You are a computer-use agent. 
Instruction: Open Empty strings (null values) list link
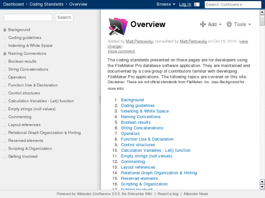point(147,156)
